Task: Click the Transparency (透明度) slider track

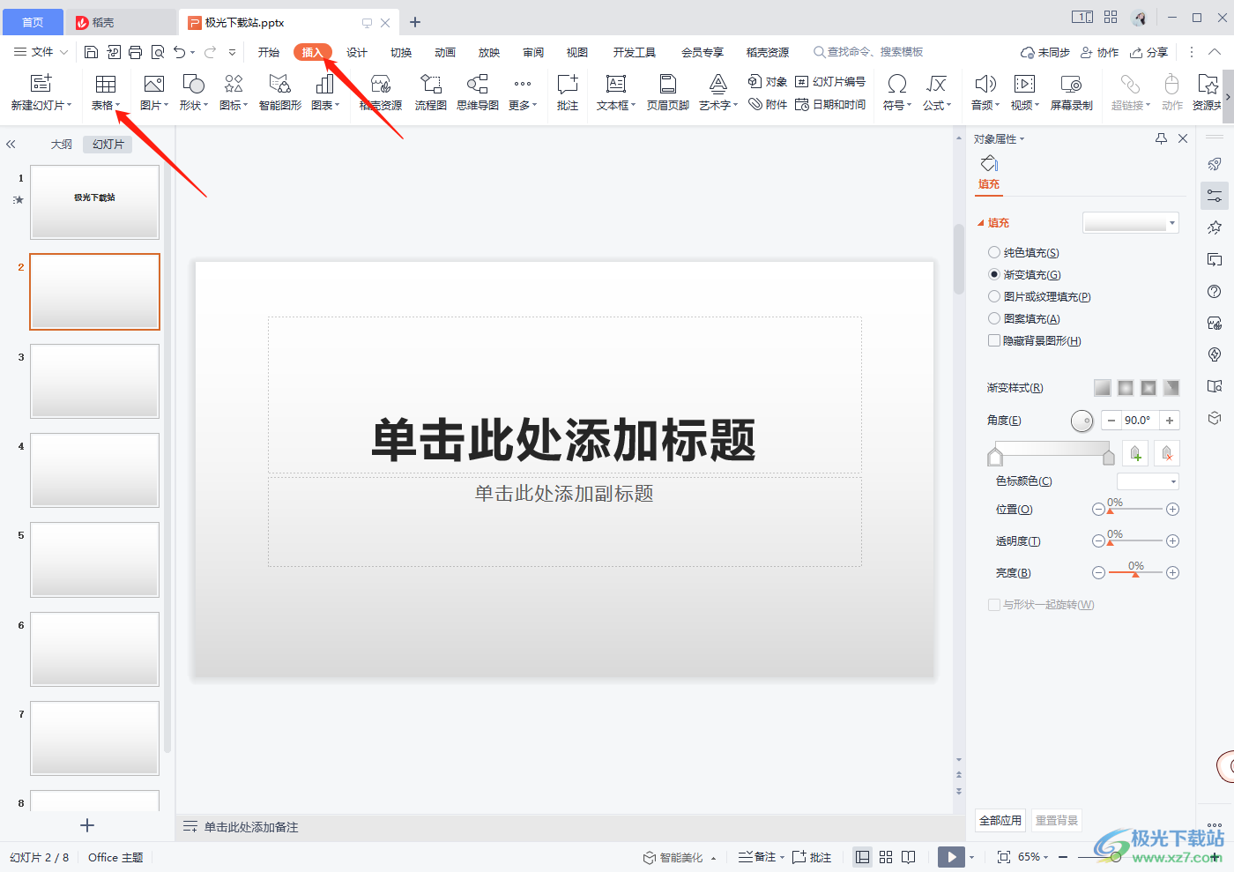Action: [x=1135, y=540]
